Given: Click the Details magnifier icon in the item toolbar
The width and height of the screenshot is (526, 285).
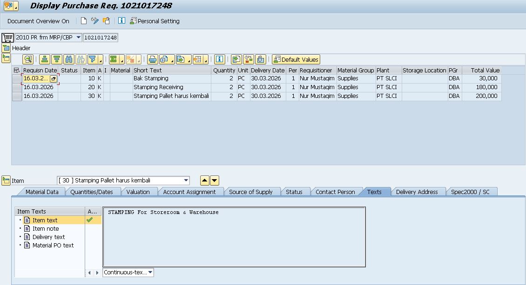Looking at the screenshot, I should 28,59.
